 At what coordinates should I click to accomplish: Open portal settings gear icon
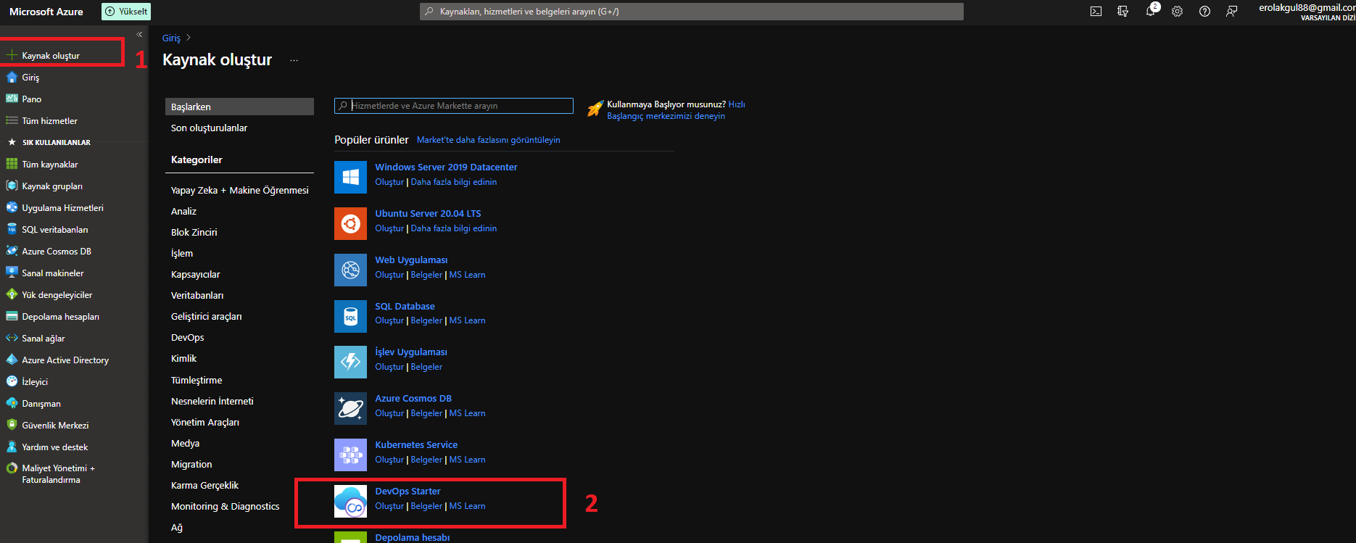(x=1177, y=12)
